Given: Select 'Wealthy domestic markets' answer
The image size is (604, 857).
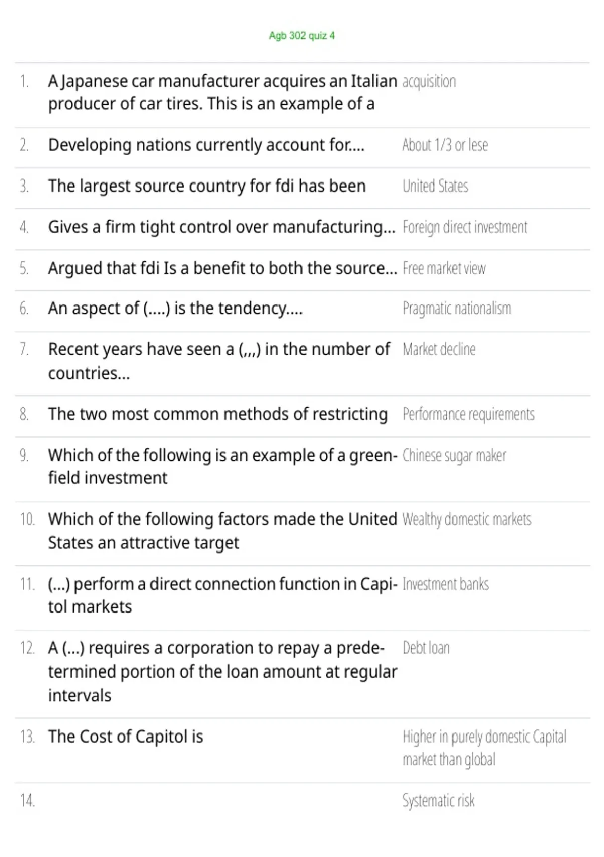Looking at the screenshot, I should click(x=467, y=519).
